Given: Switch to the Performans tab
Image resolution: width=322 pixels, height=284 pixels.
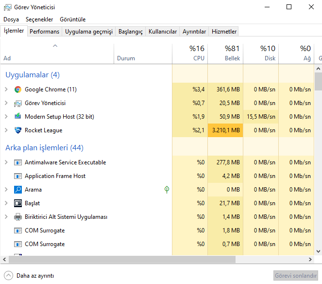Looking at the screenshot, I should 44,32.
